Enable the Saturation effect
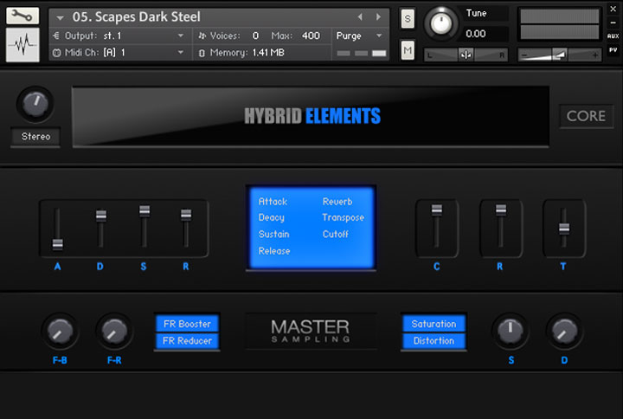 pos(434,324)
